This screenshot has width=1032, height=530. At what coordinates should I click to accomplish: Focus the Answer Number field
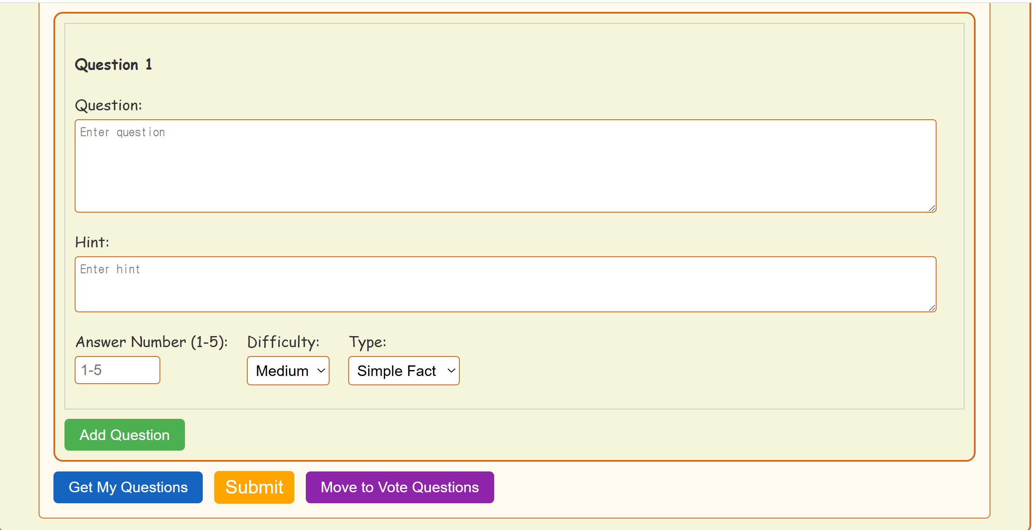point(117,370)
